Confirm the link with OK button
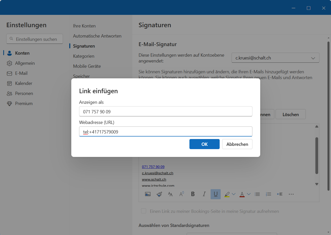Viewport: 331px width, 235px height. pyautogui.click(x=204, y=144)
